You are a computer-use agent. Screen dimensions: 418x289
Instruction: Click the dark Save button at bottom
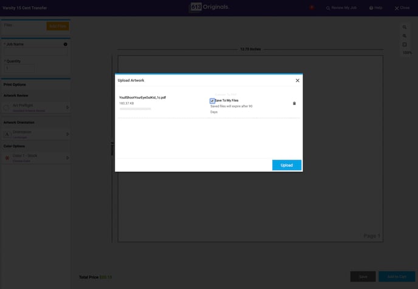click(x=363, y=277)
